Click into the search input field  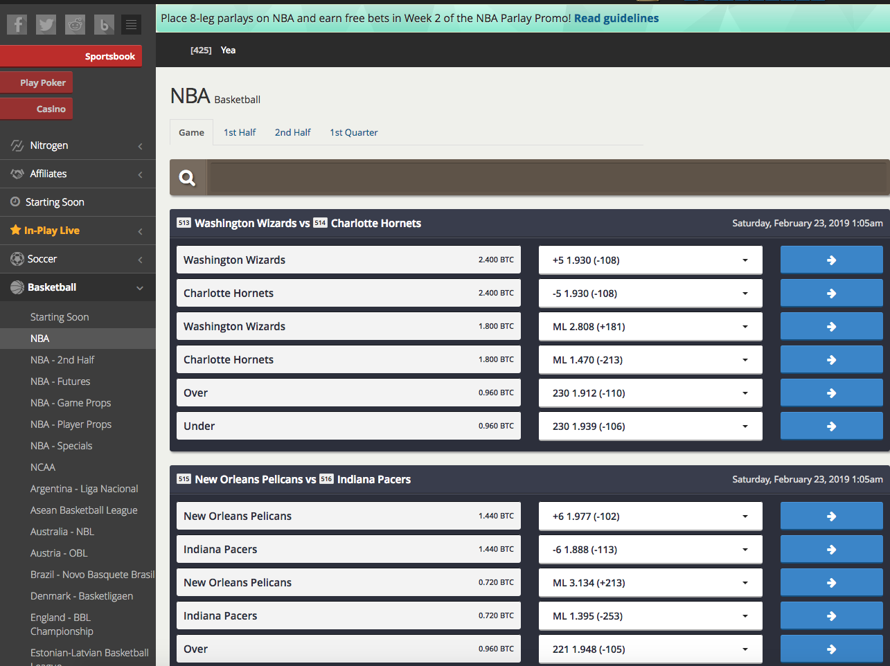548,178
